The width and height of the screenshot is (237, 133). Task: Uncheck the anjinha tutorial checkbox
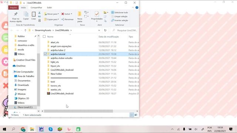tap(45, 54)
